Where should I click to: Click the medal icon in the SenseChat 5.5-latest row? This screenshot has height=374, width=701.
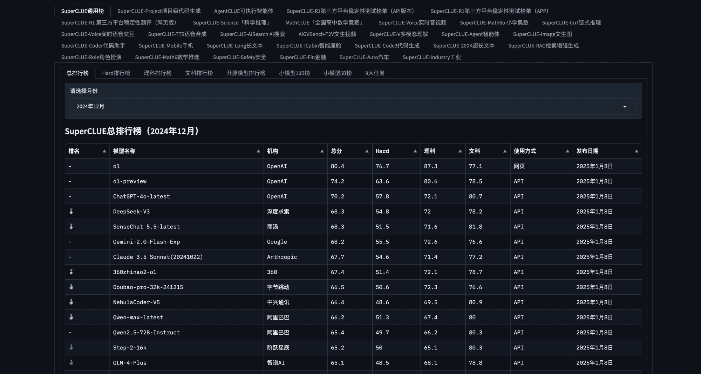[x=71, y=226]
